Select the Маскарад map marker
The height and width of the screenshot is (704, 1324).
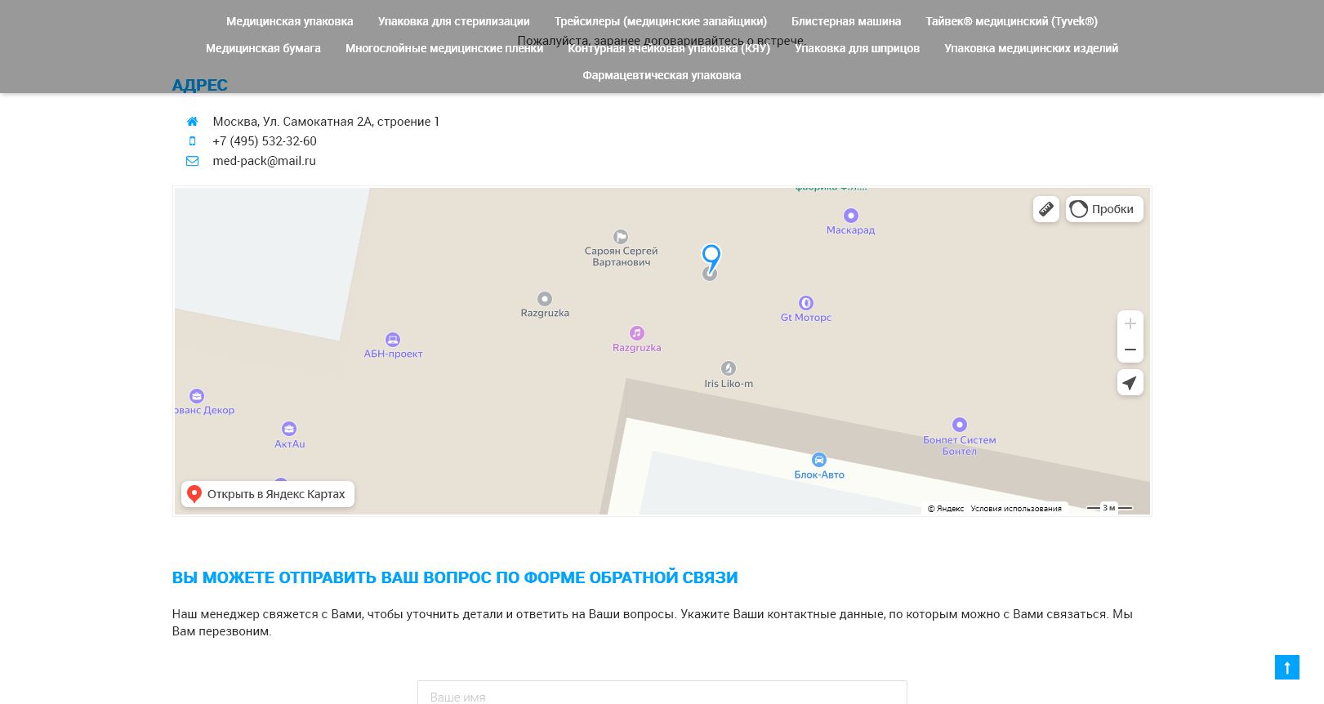point(851,216)
